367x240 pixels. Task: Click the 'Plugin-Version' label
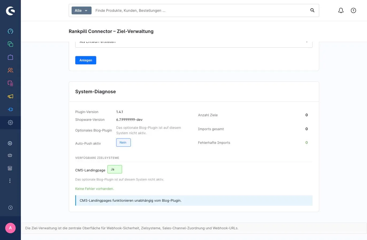[x=87, y=112]
